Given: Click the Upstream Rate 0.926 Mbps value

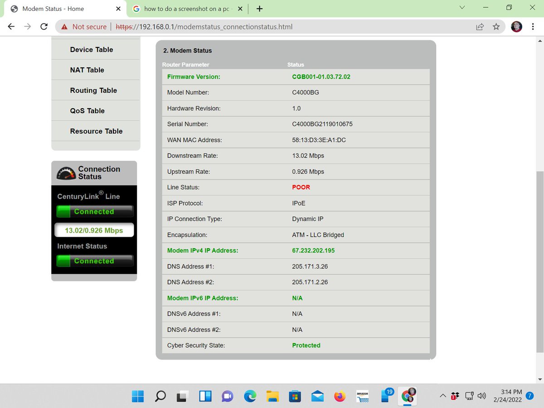Looking at the screenshot, I should click(x=308, y=171).
